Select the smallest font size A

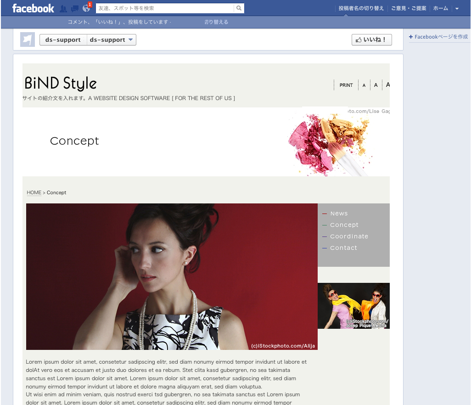[364, 85]
